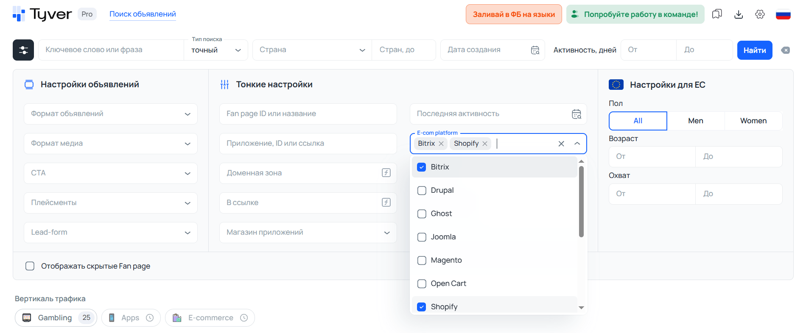
Task: Click the download icon in header
Action: pos(739,14)
